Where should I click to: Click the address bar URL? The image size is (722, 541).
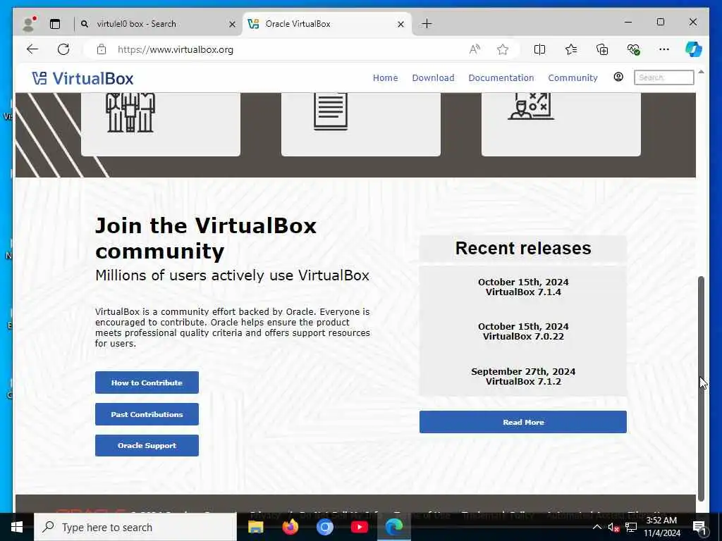(x=176, y=50)
